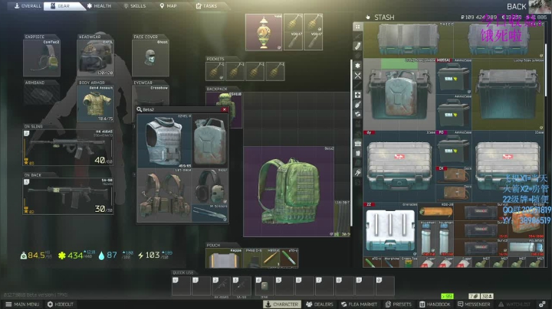Select the SA-58 rifle on back
This screenshot has width=552, height=309.
pos(67,196)
